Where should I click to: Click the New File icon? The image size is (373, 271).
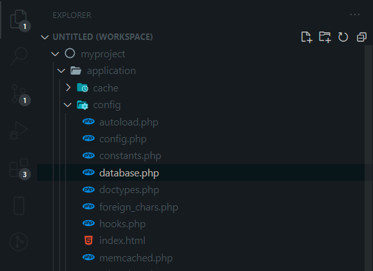pos(307,37)
